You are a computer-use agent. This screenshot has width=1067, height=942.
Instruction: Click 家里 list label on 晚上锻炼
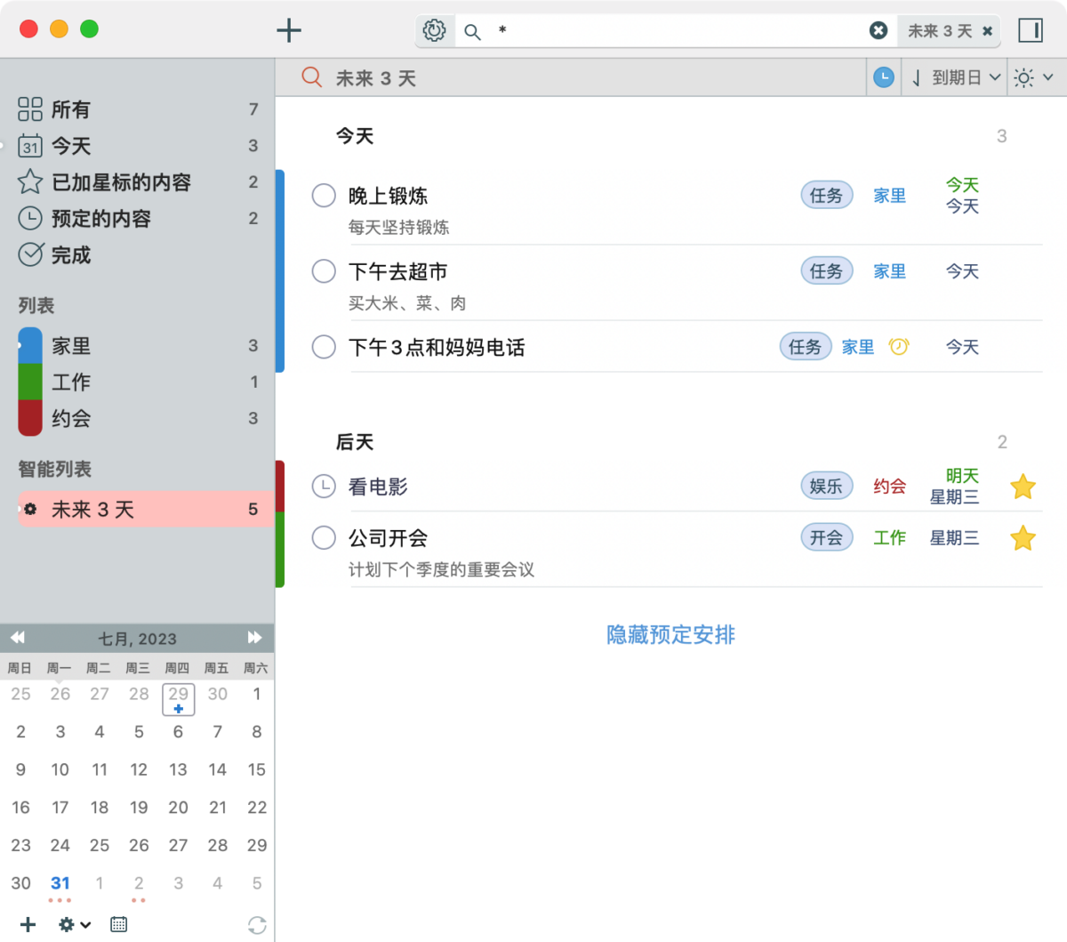point(889,196)
